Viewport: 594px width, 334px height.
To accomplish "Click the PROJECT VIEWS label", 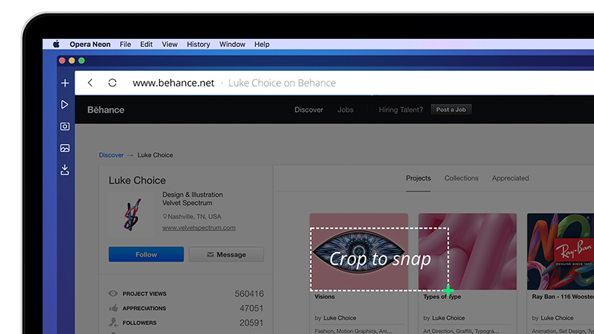I will click(x=144, y=294).
